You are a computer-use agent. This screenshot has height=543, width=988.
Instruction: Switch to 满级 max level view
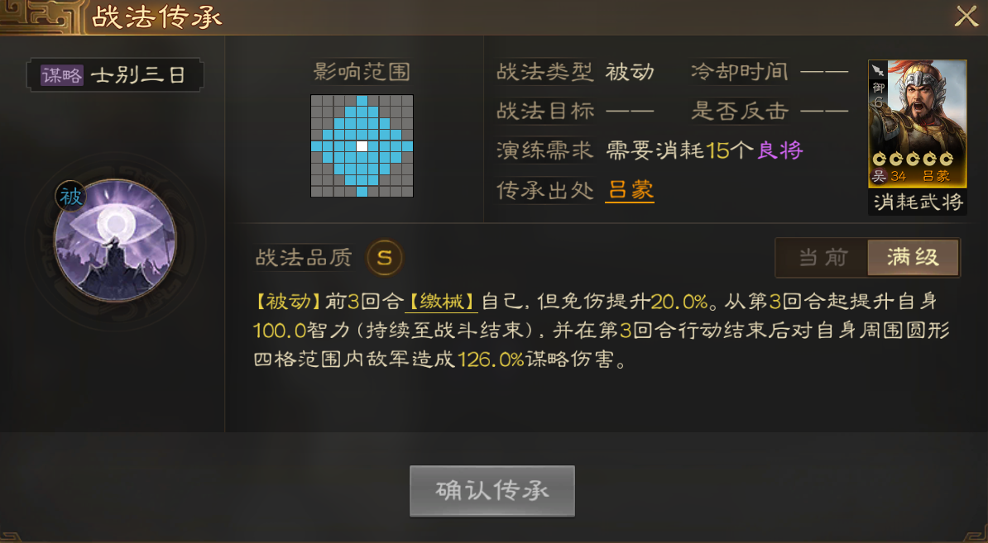tap(913, 257)
